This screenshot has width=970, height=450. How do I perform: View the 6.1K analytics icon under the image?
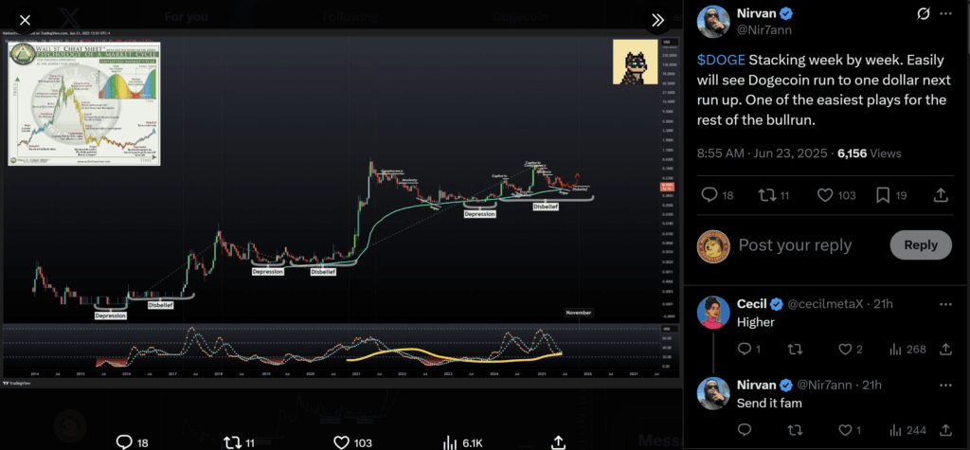[462, 442]
